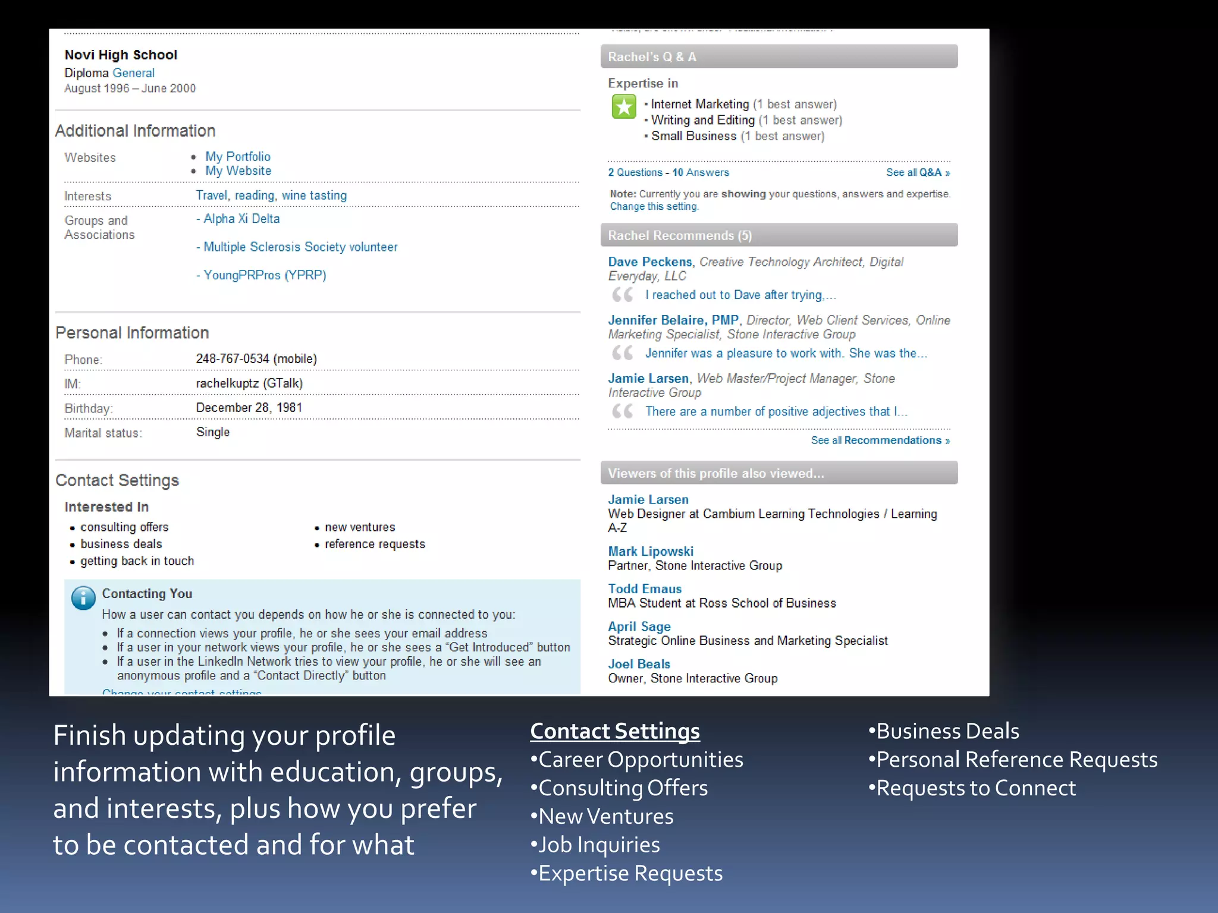Open Joel Beals profile
The height and width of the screenshot is (913, 1218).
(639, 664)
